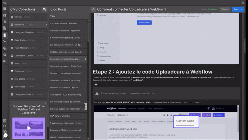Click the Team Members collection database icon
Viewport: 248px width, 140px height.
[12, 48]
